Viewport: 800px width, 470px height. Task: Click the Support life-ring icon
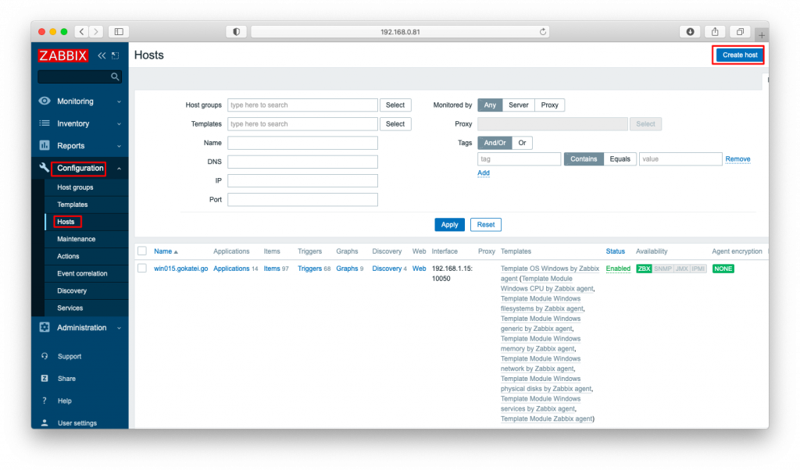tap(45, 356)
